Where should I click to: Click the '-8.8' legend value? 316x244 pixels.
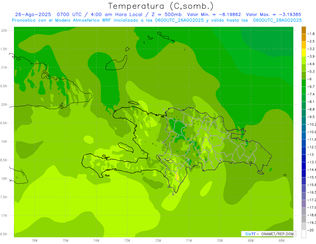click(312, 109)
